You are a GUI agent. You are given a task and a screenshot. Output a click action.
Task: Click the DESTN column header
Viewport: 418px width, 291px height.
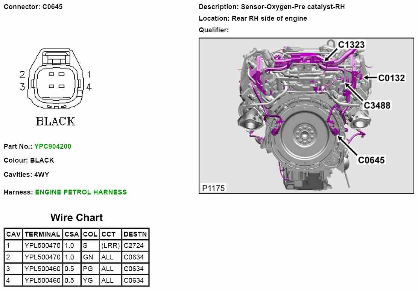click(x=135, y=234)
